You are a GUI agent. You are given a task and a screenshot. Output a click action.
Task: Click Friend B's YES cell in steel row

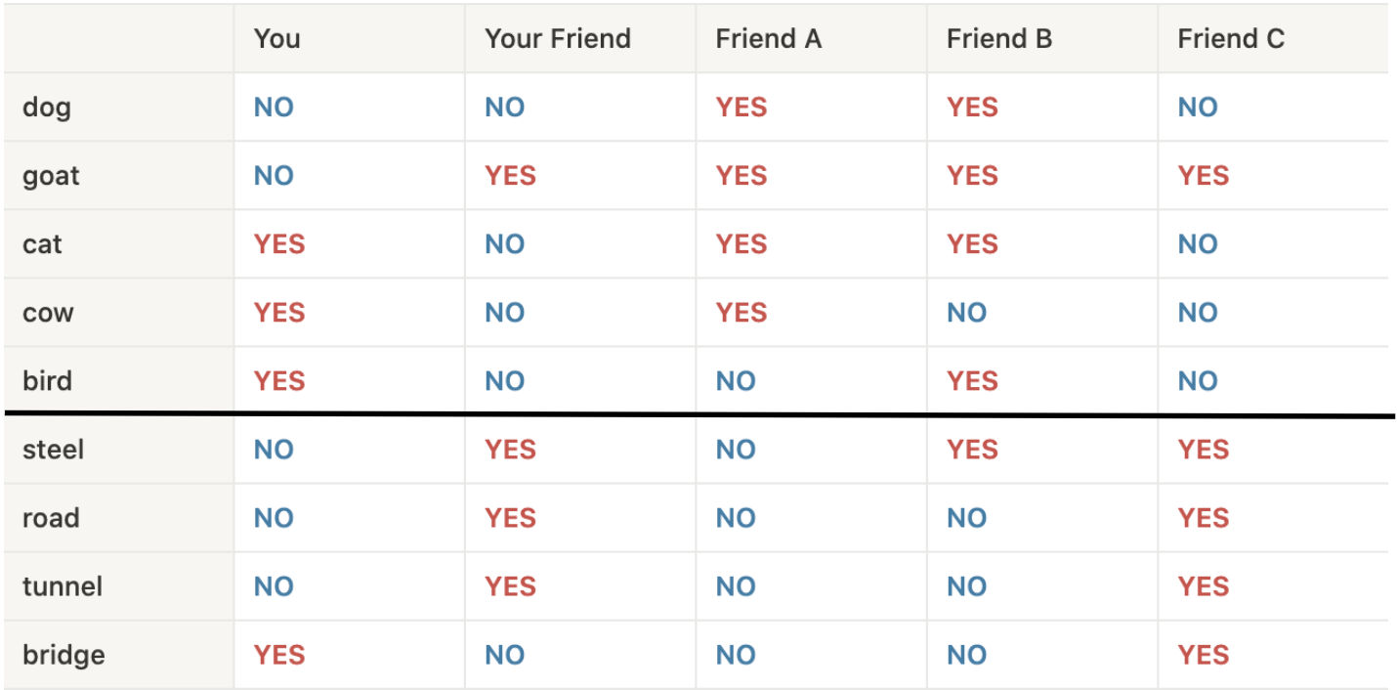[x=972, y=450]
